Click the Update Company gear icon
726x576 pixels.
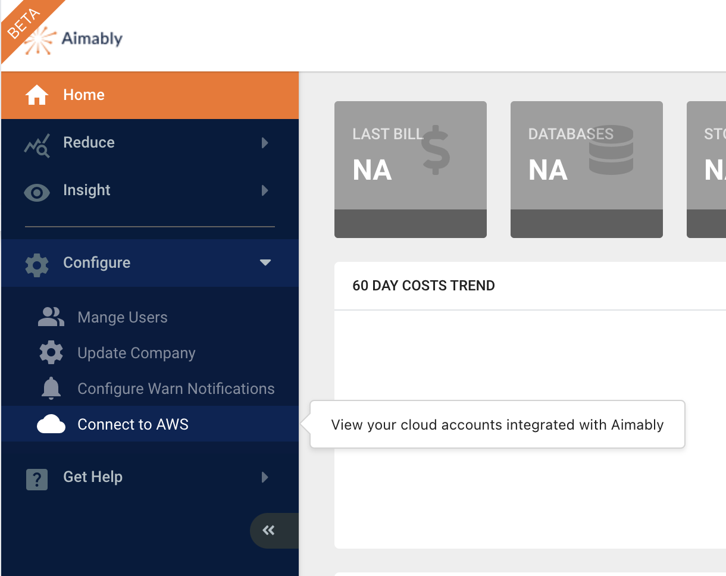(51, 353)
